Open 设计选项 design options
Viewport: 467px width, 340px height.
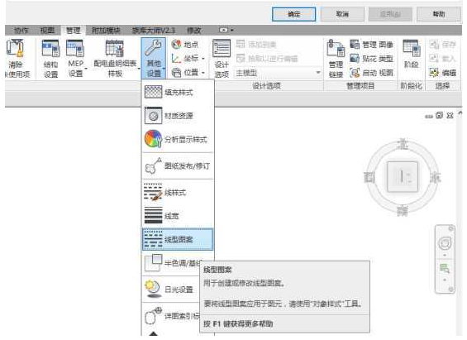click(x=222, y=59)
